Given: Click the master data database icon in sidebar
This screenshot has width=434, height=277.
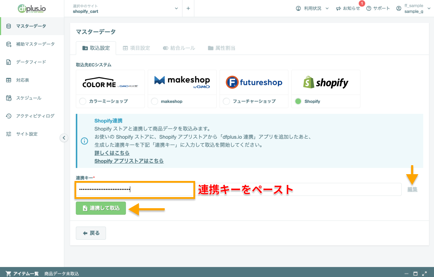Looking at the screenshot, I should point(9,26).
